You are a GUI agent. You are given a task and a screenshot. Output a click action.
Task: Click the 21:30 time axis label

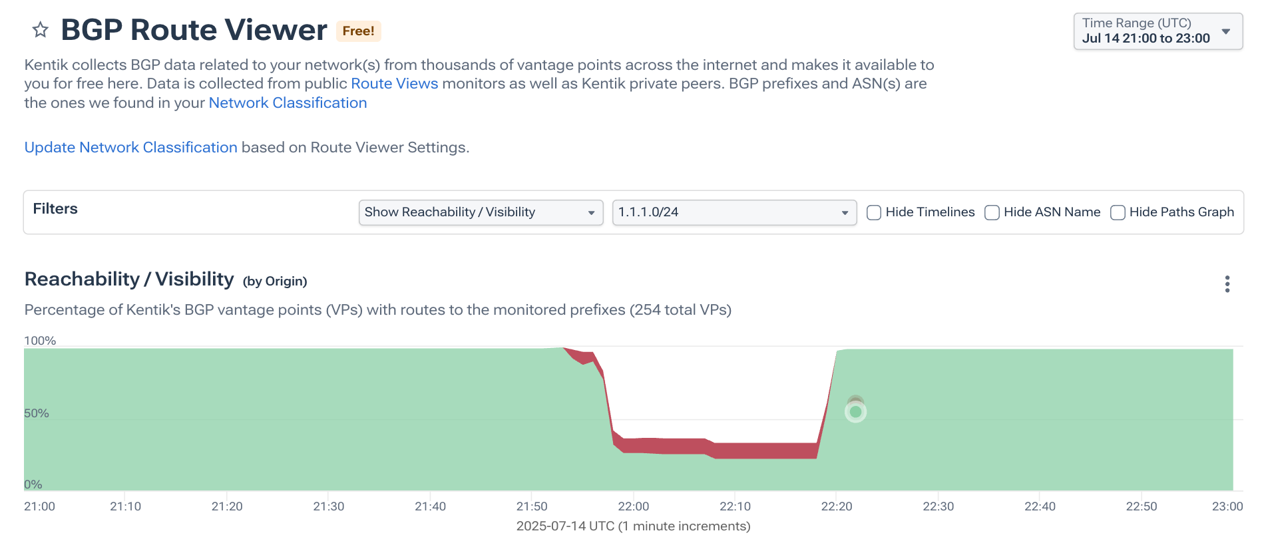tap(329, 506)
